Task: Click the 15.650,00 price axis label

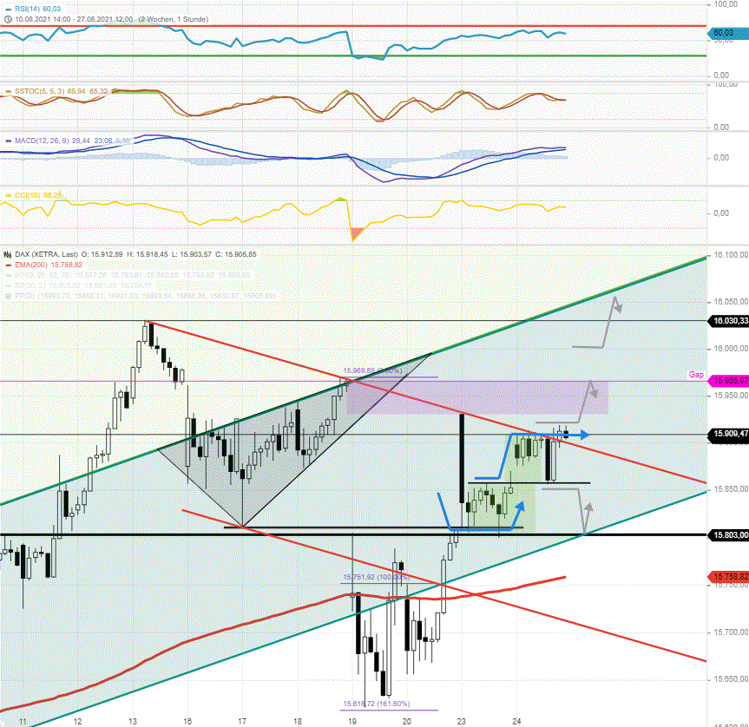Action: coord(731,679)
